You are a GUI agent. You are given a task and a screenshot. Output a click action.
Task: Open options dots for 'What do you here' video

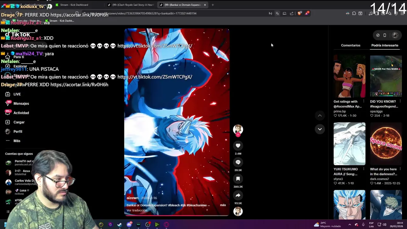click(x=400, y=169)
